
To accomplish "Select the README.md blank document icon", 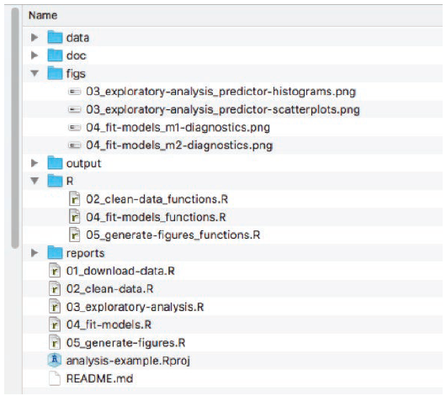I will pyautogui.click(x=55, y=378).
